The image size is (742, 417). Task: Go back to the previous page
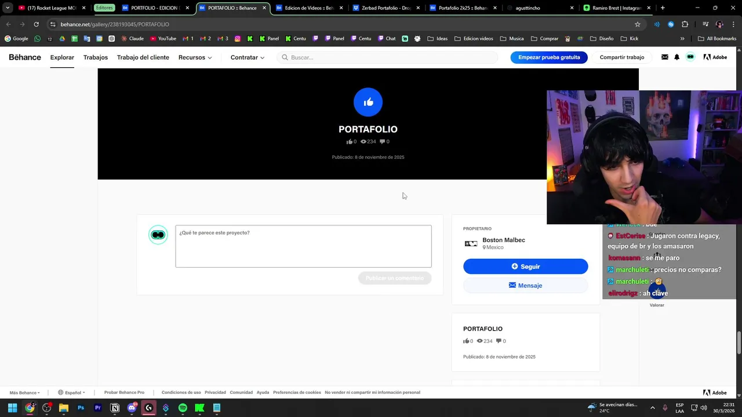click(x=8, y=24)
